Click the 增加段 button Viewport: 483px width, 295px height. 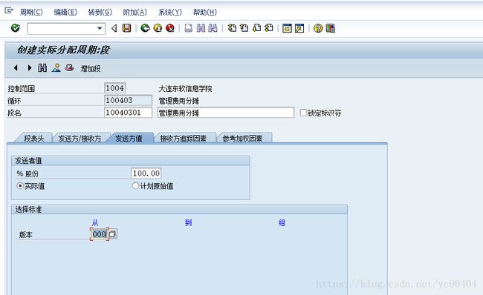coord(91,68)
